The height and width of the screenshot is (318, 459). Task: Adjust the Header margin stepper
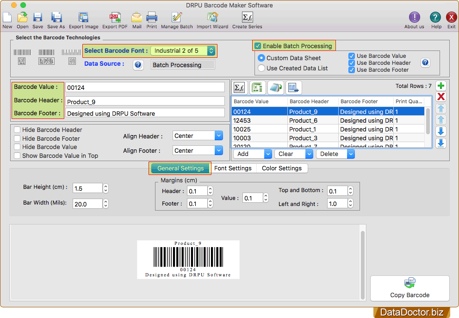coord(210,191)
